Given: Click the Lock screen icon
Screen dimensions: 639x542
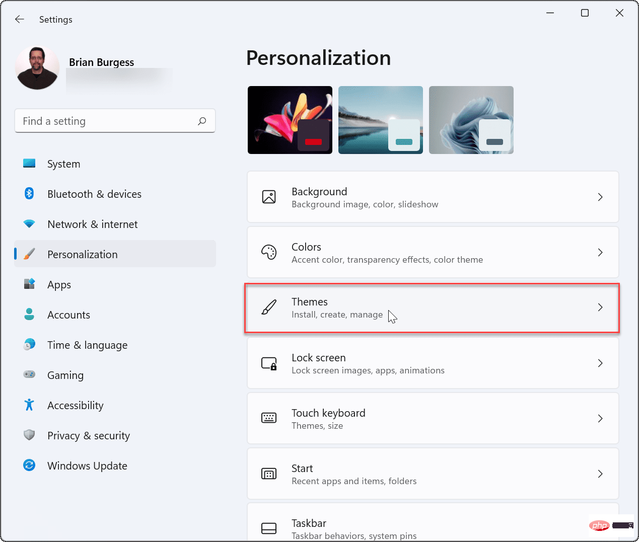Looking at the screenshot, I should click(269, 363).
